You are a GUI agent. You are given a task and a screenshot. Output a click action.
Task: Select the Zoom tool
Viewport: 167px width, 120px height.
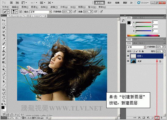(4, 101)
